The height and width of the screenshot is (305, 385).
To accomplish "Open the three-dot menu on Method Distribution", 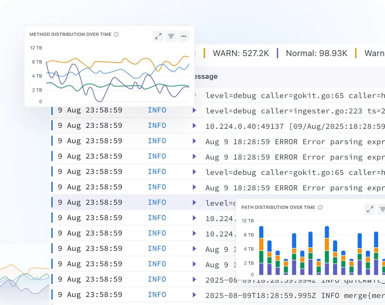I will [x=184, y=37].
